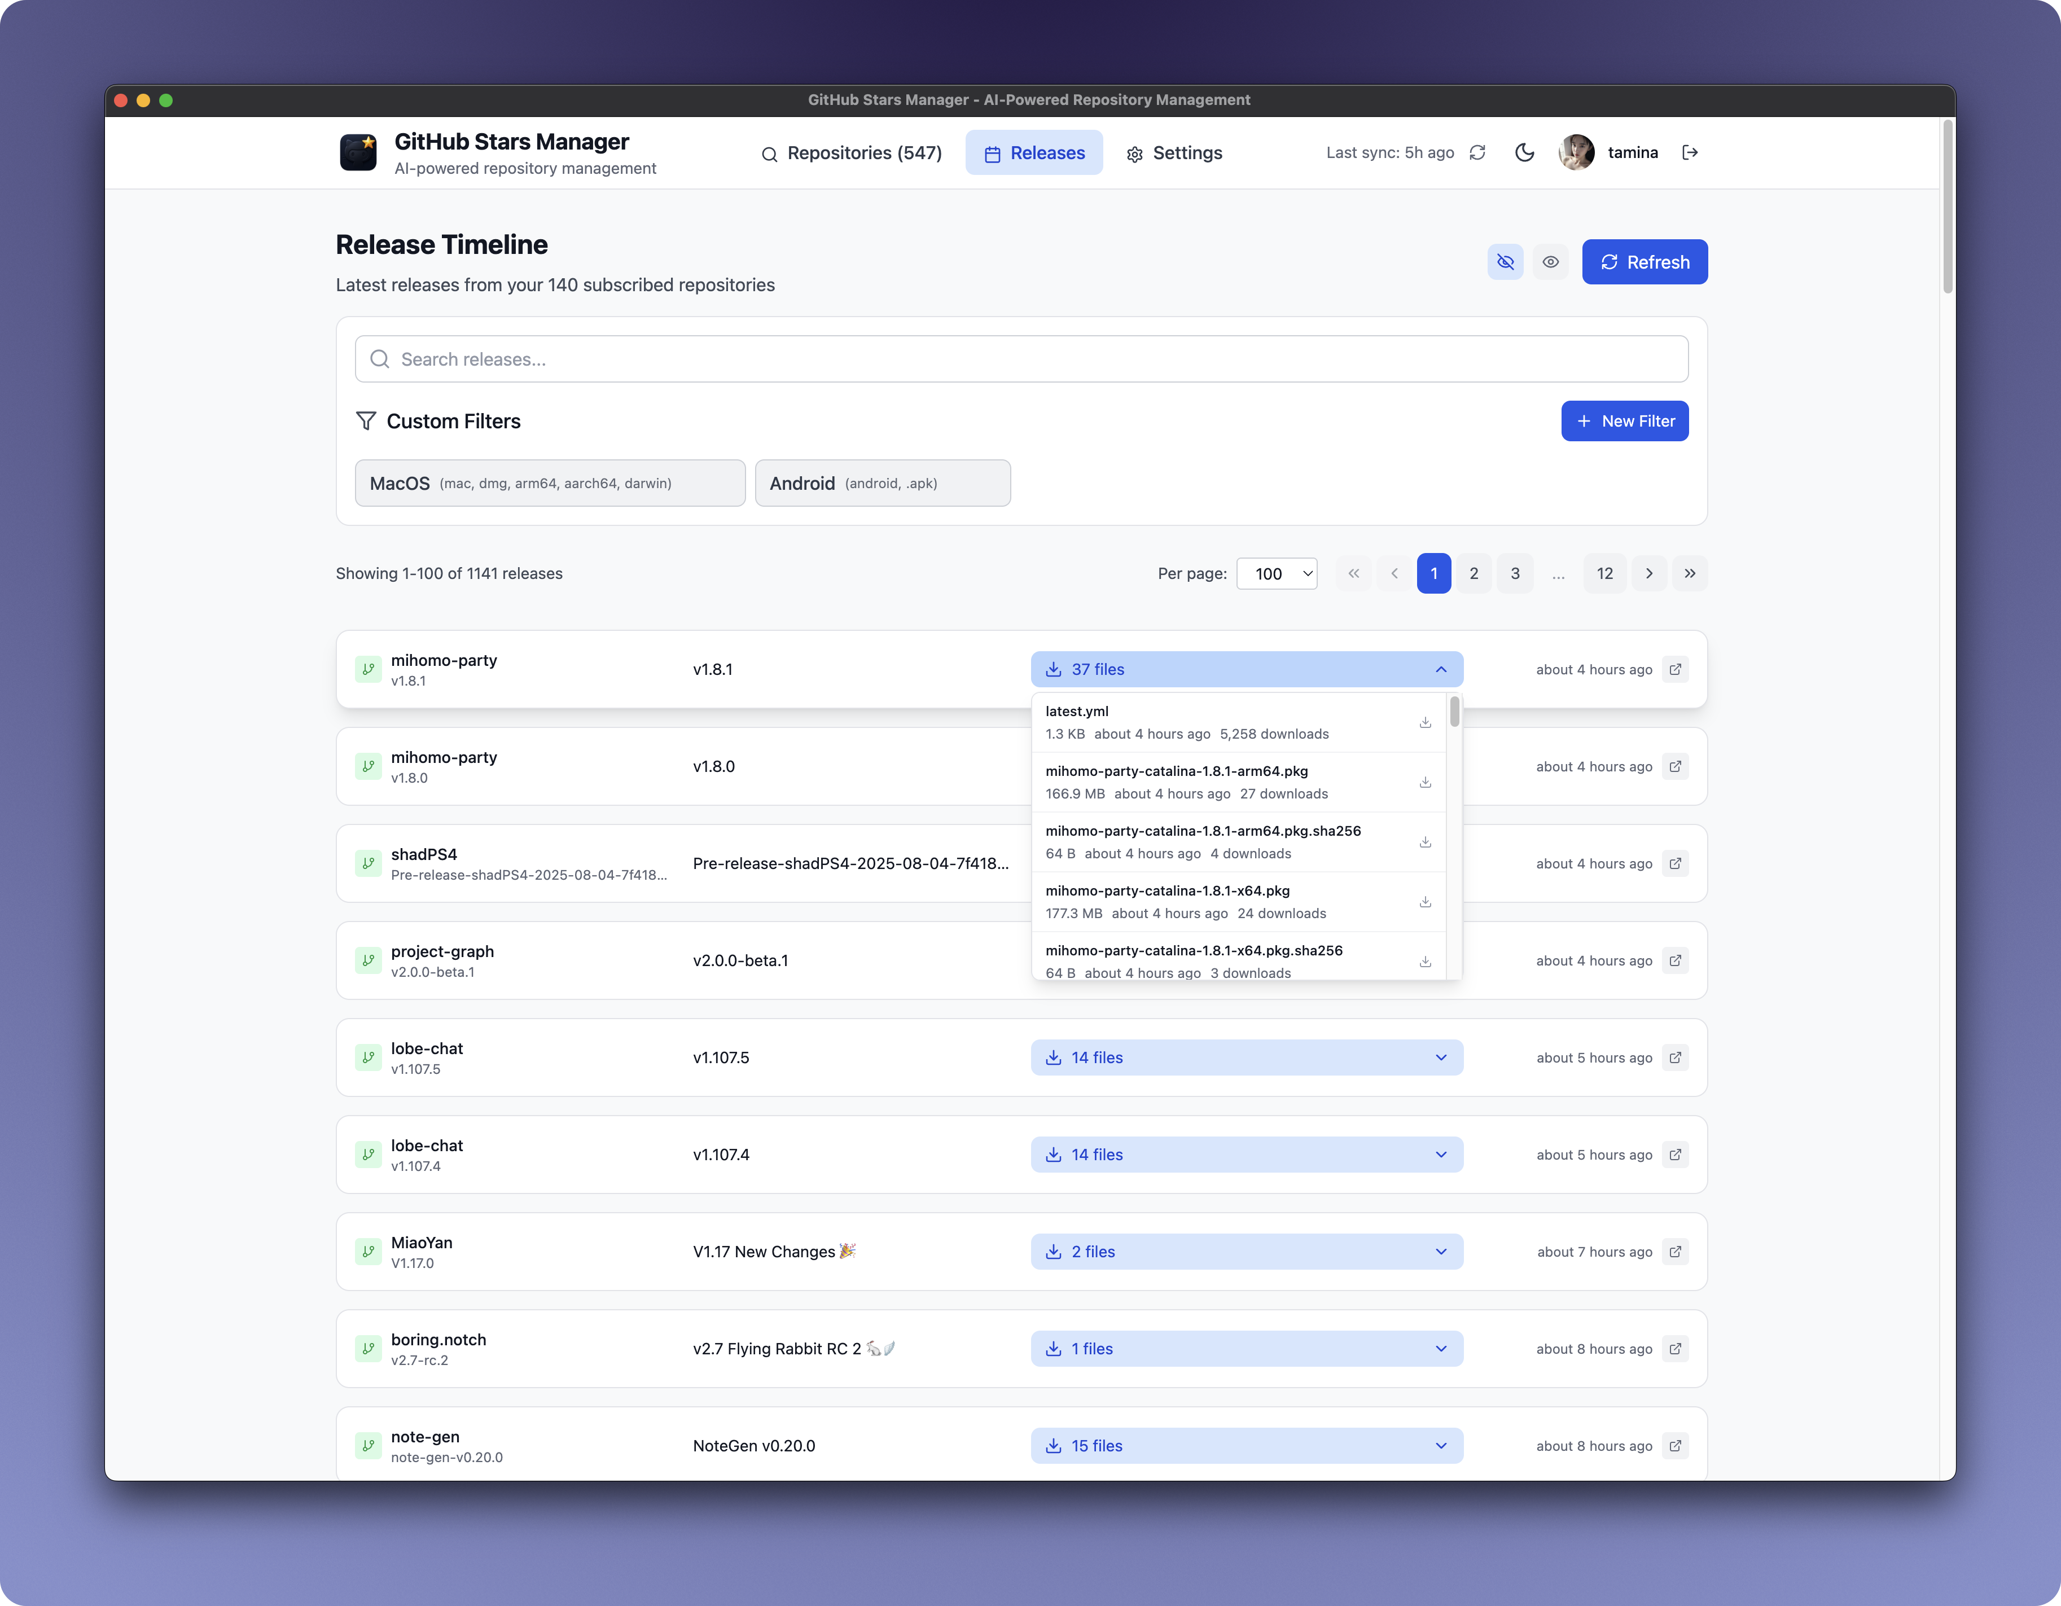Click the GitHub Stars Manager app logo
Viewport: 2061px width, 1606px height.
pyautogui.click(x=358, y=153)
